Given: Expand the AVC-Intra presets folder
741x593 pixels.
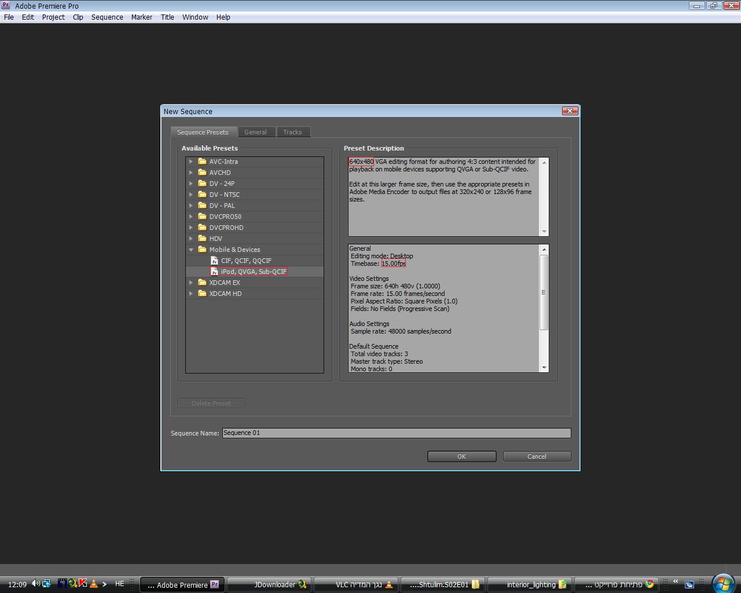Looking at the screenshot, I should 191,162.
